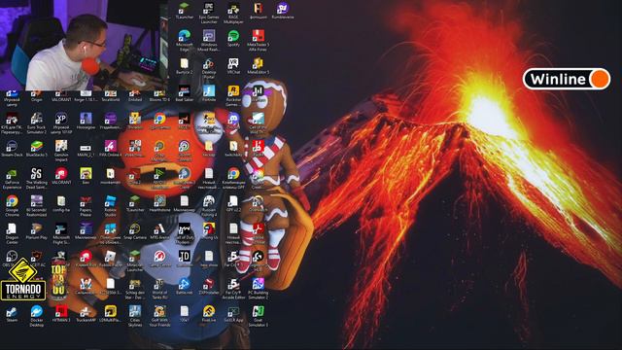Viewport: 622px width, 350px height.
Task: Open the Minecraft Launcher shortcut
Action: (x=135, y=261)
